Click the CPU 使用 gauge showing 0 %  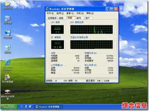tap(57, 29)
